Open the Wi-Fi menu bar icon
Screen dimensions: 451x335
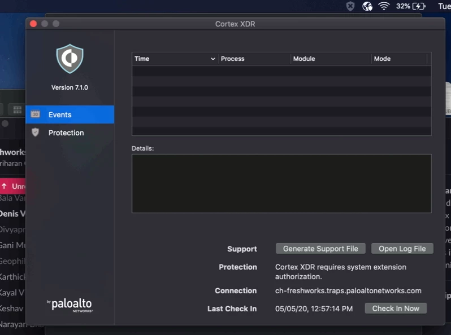point(384,6)
